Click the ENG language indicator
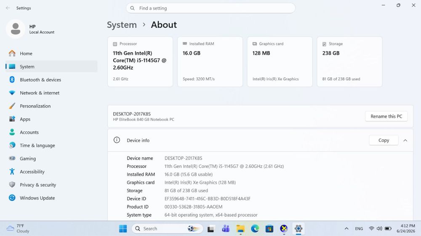The image size is (421, 236). coord(359,228)
